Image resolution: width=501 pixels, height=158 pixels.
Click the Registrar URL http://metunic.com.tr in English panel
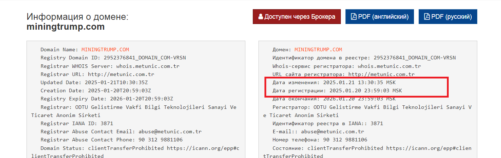tap(121, 75)
